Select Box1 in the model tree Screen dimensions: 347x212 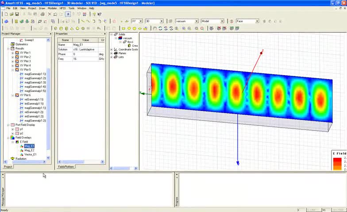(x=130, y=42)
